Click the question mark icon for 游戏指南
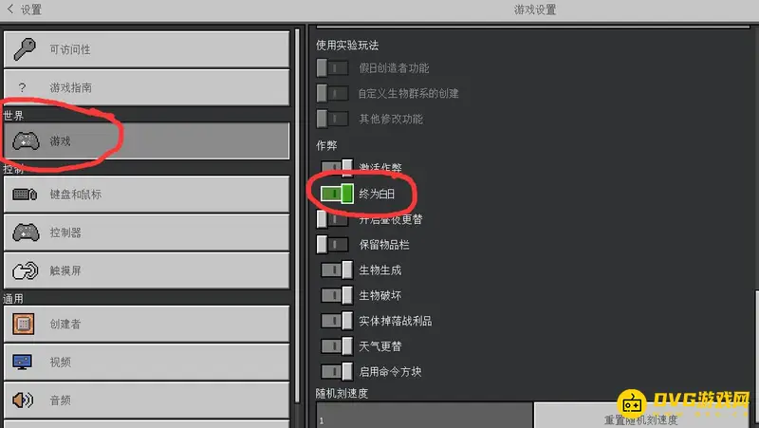The width and height of the screenshot is (759, 428). pyautogui.click(x=22, y=87)
